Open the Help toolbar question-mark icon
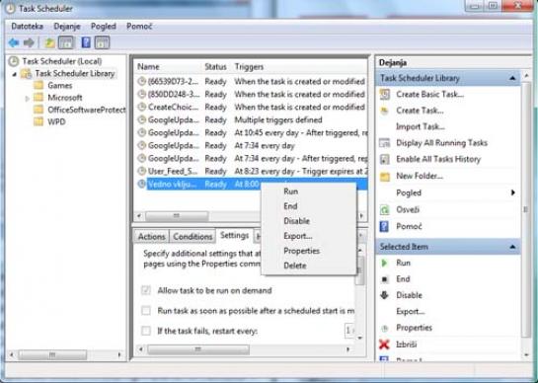Image resolution: width=538 pixels, height=383 pixels. (x=86, y=42)
